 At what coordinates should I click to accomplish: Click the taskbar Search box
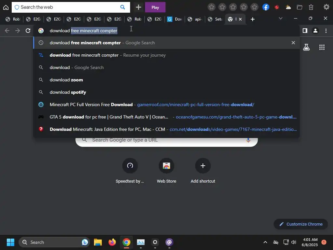[x=54, y=242]
